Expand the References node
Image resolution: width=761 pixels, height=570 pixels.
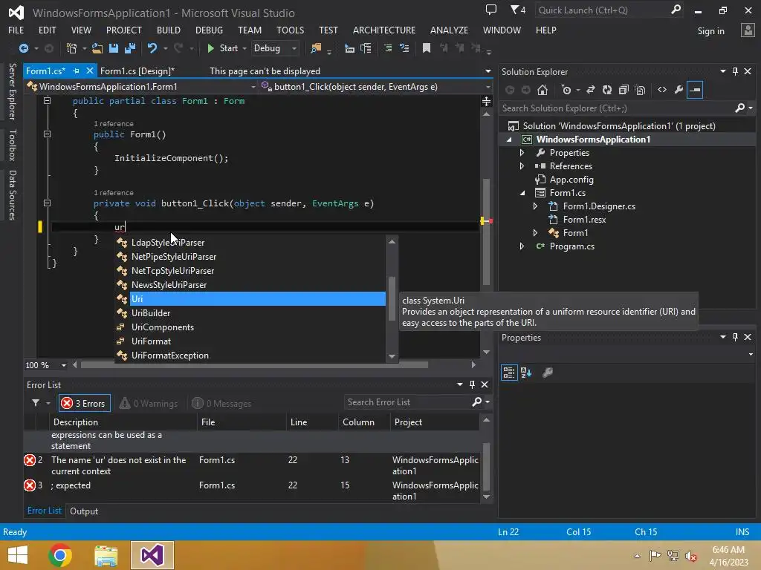click(522, 166)
